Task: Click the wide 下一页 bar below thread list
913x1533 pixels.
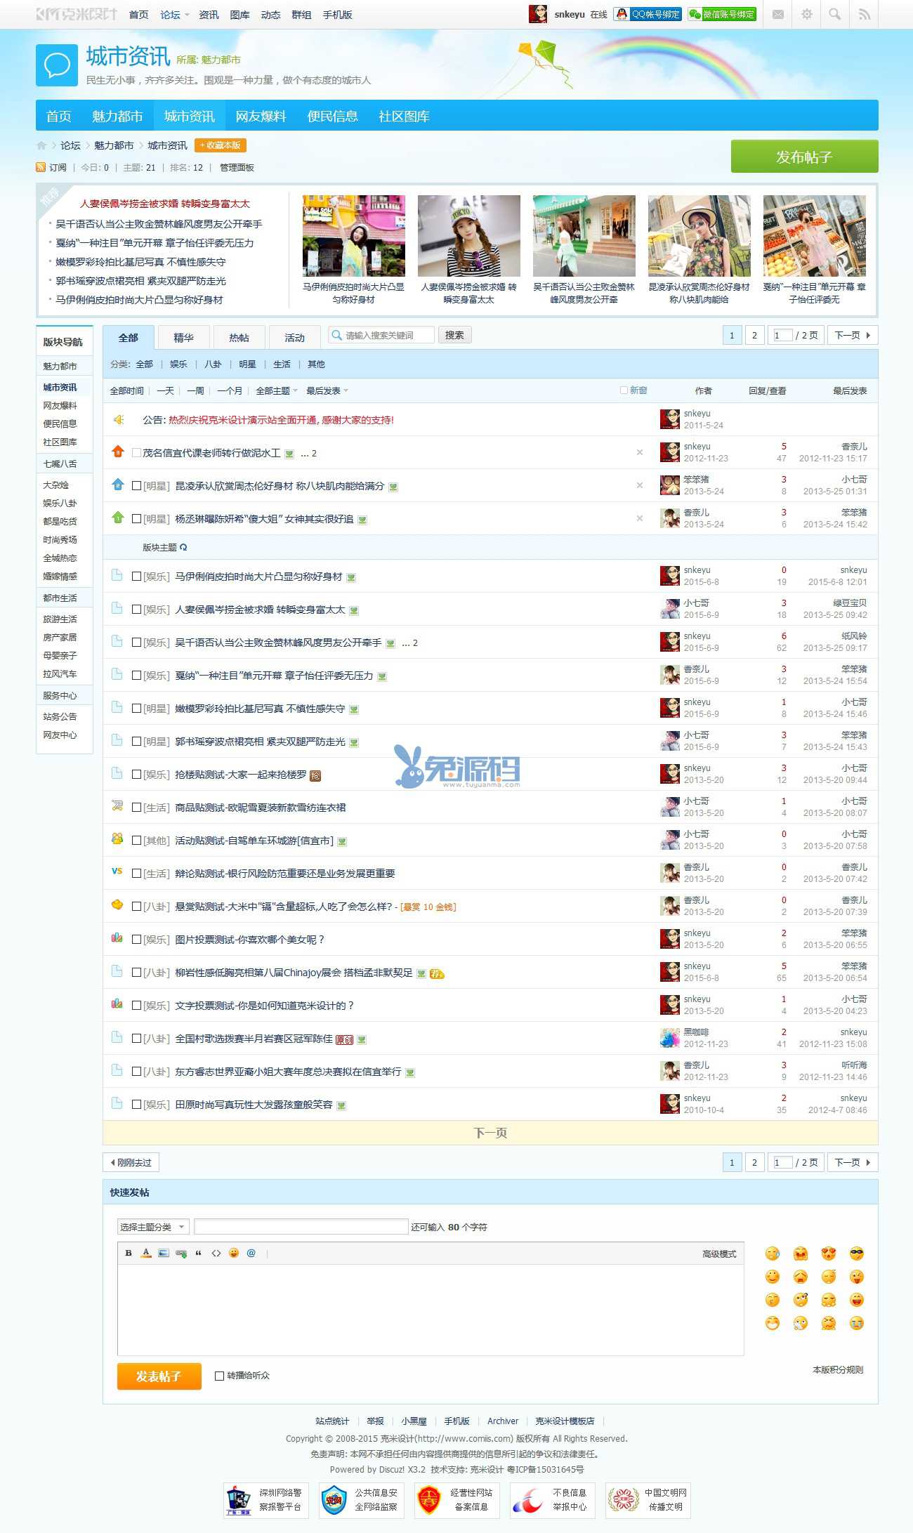Action: [490, 1133]
